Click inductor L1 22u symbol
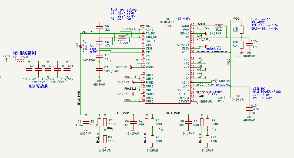Image resolution: width=294 pixels, height=158 pixels. [122, 41]
